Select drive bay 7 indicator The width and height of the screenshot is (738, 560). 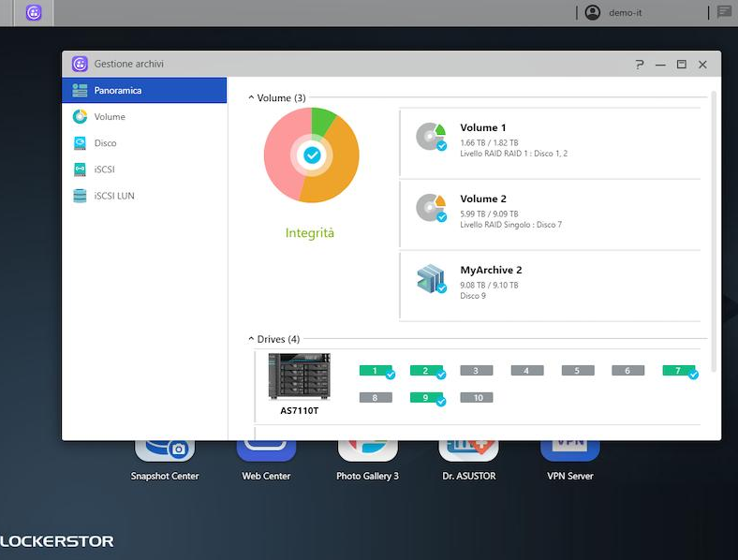679,371
